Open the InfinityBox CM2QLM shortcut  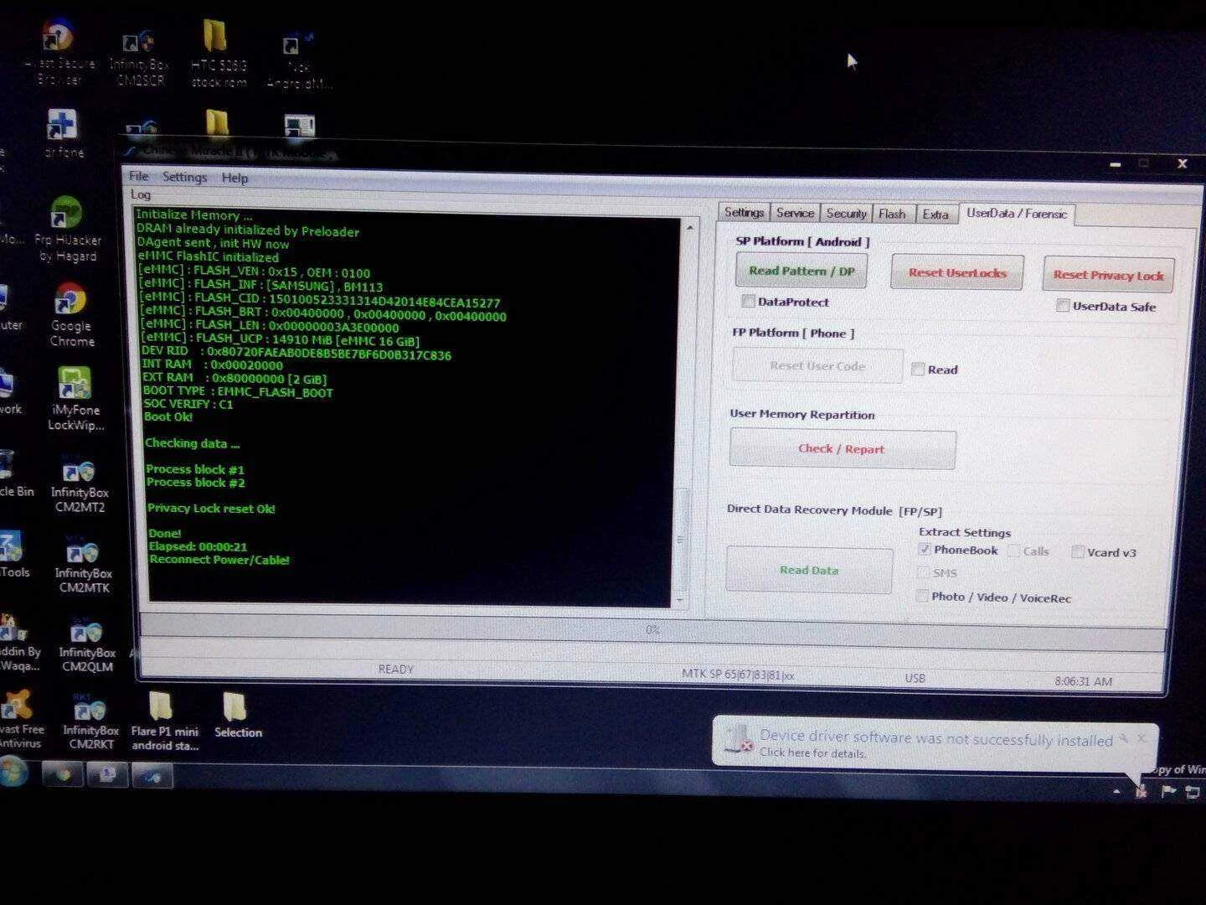click(x=86, y=644)
